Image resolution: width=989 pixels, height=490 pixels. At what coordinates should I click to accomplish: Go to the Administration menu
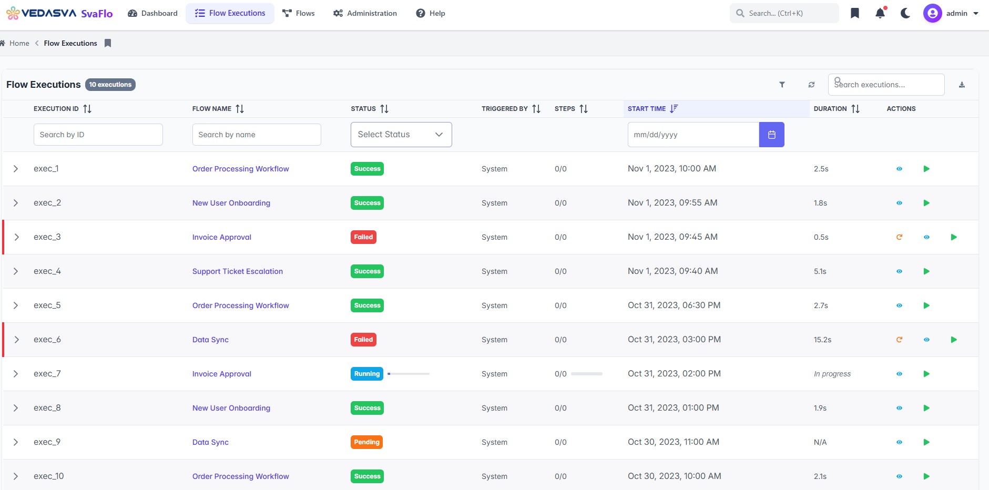pyautogui.click(x=365, y=13)
